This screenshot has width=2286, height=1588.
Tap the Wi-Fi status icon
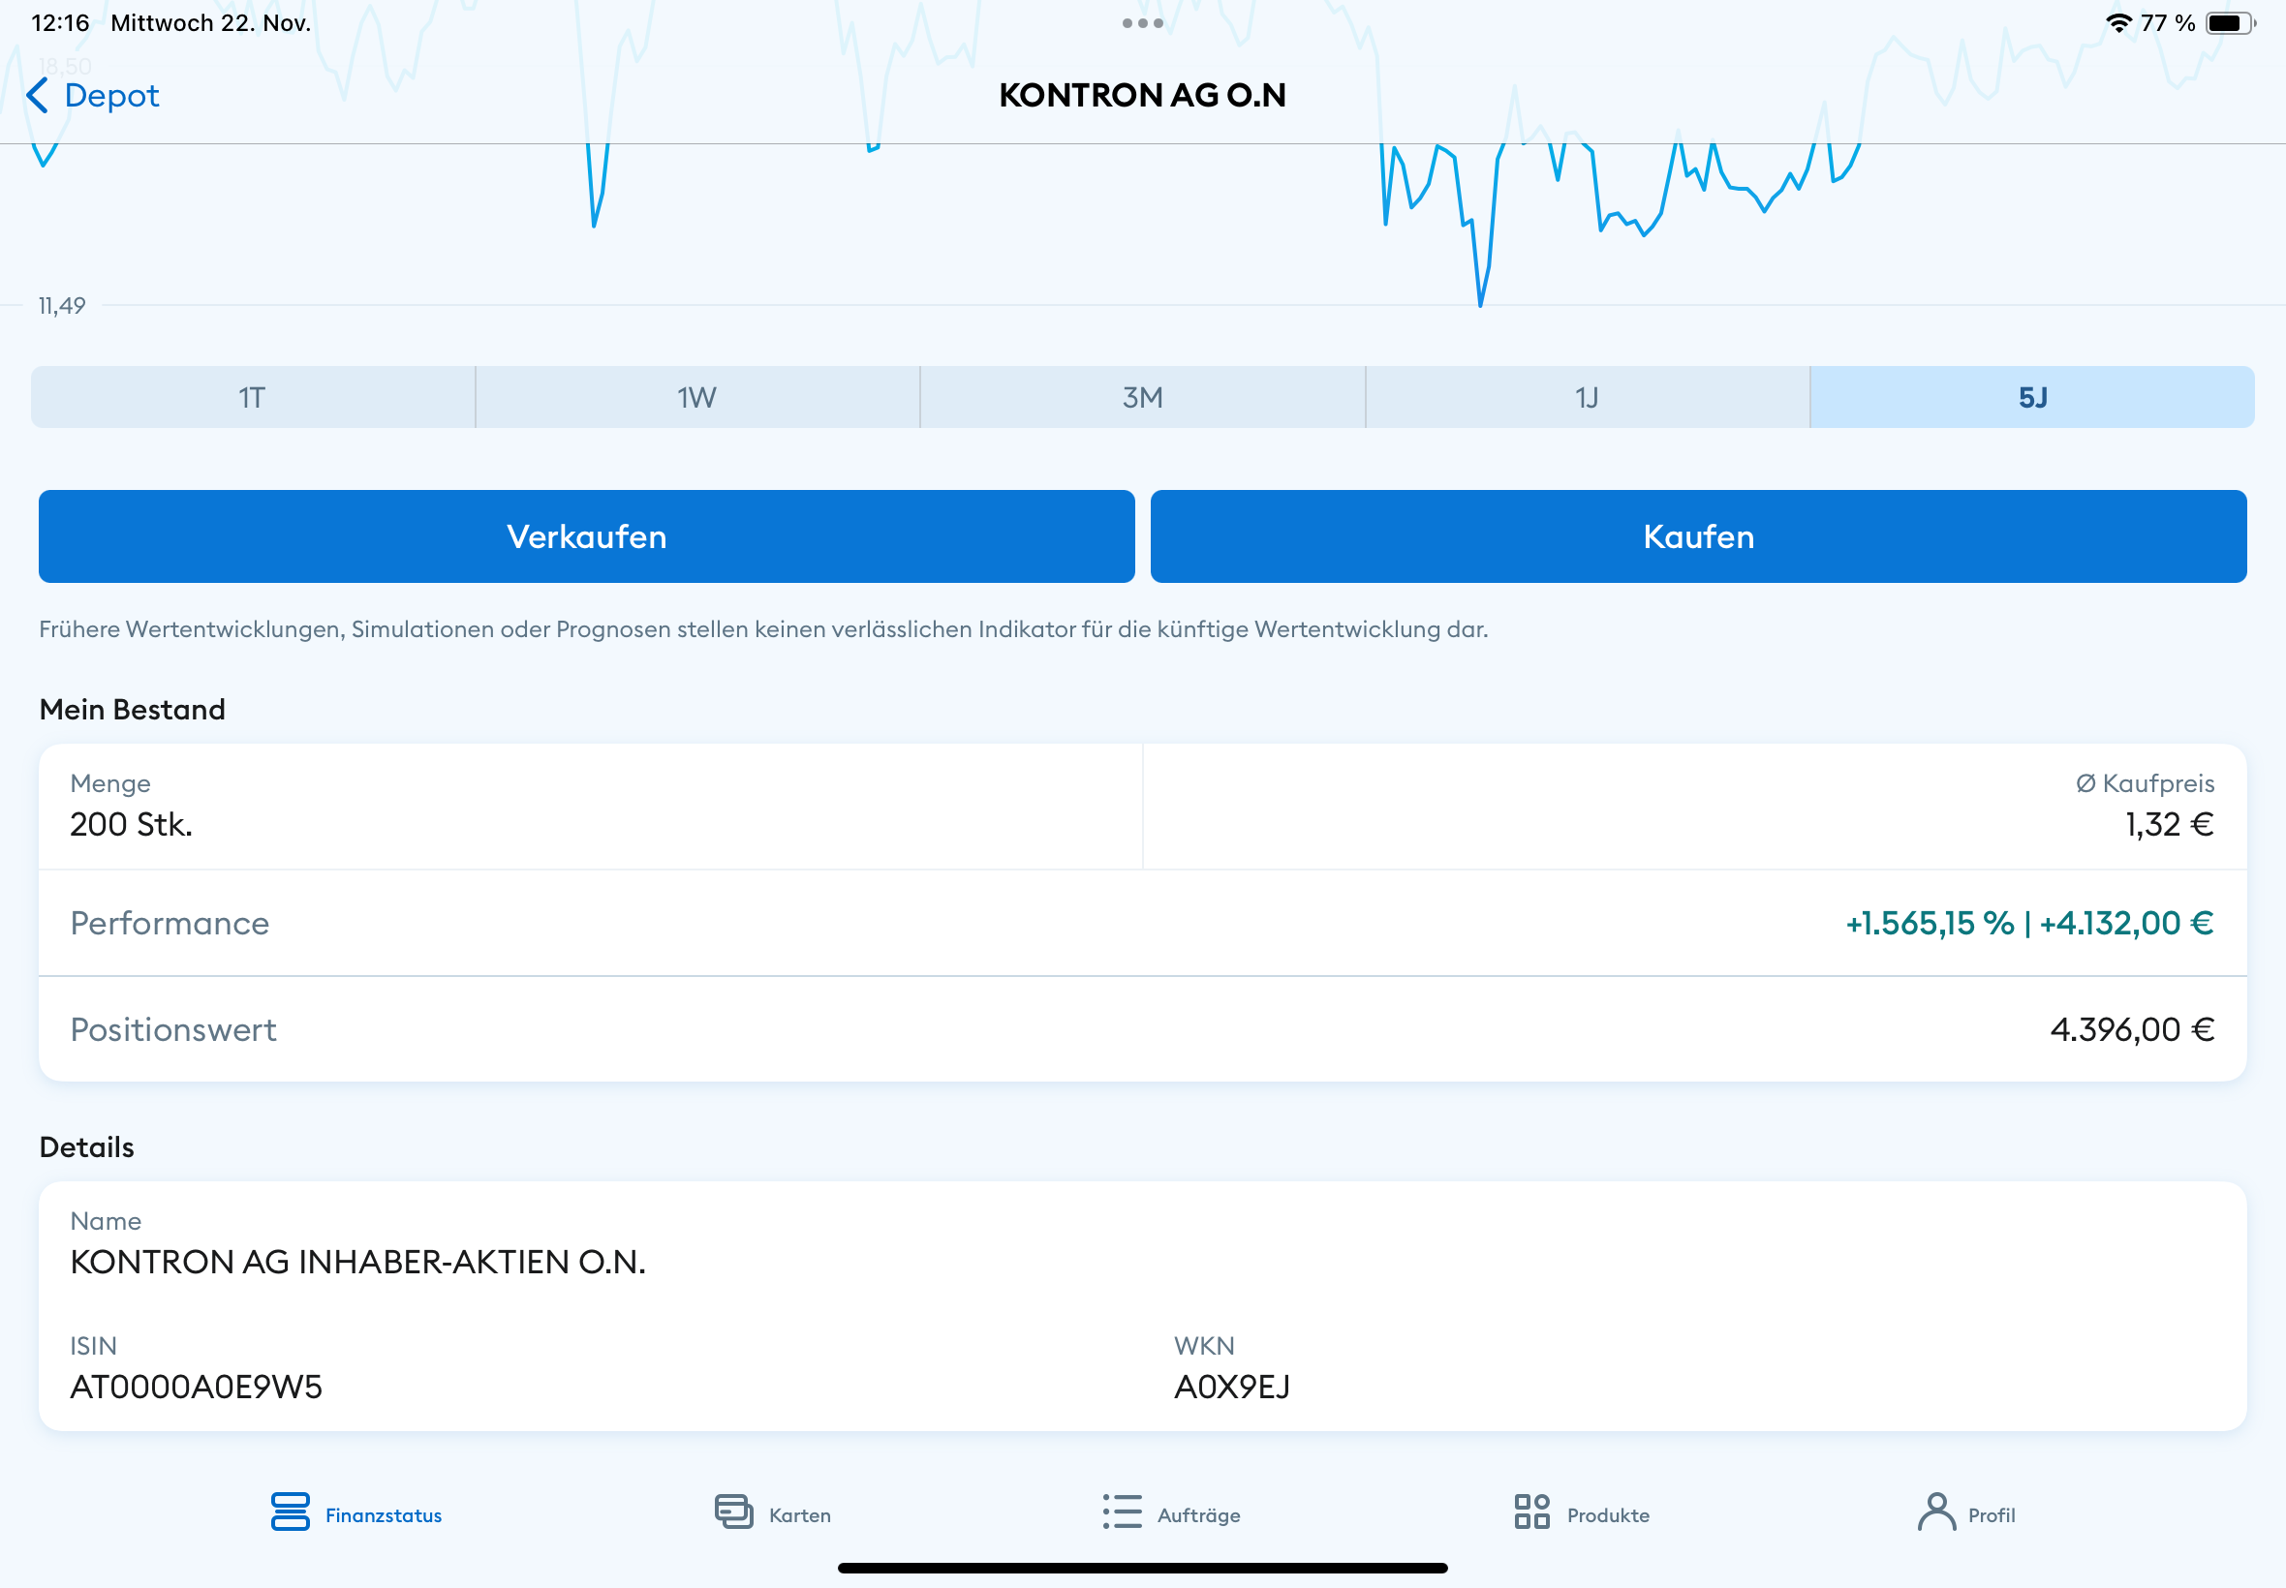click(2117, 23)
